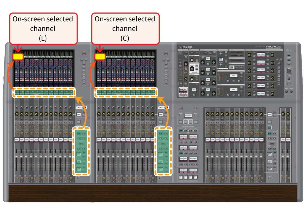The width and height of the screenshot is (307, 215).
Task: Click the fader of master channel B
Action: point(288,156)
